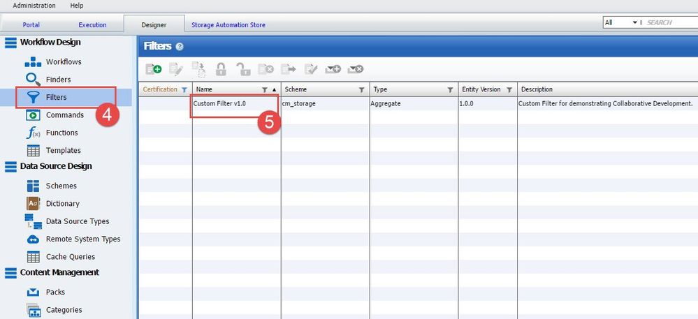The width and height of the screenshot is (698, 319).
Task: Click the Edit filter pencil icon
Action: point(175,69)
